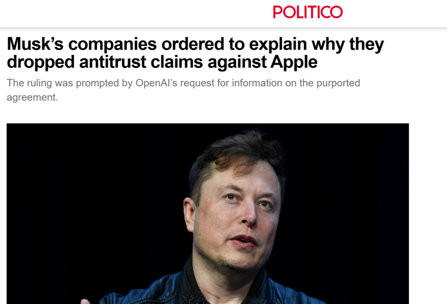
Task: Click the word "agreement." in the subheading
Action: 32,98
